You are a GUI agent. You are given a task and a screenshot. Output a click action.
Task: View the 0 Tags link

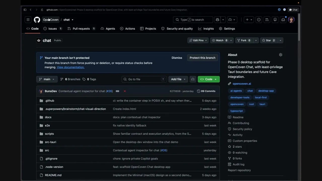tap(89, 79)
